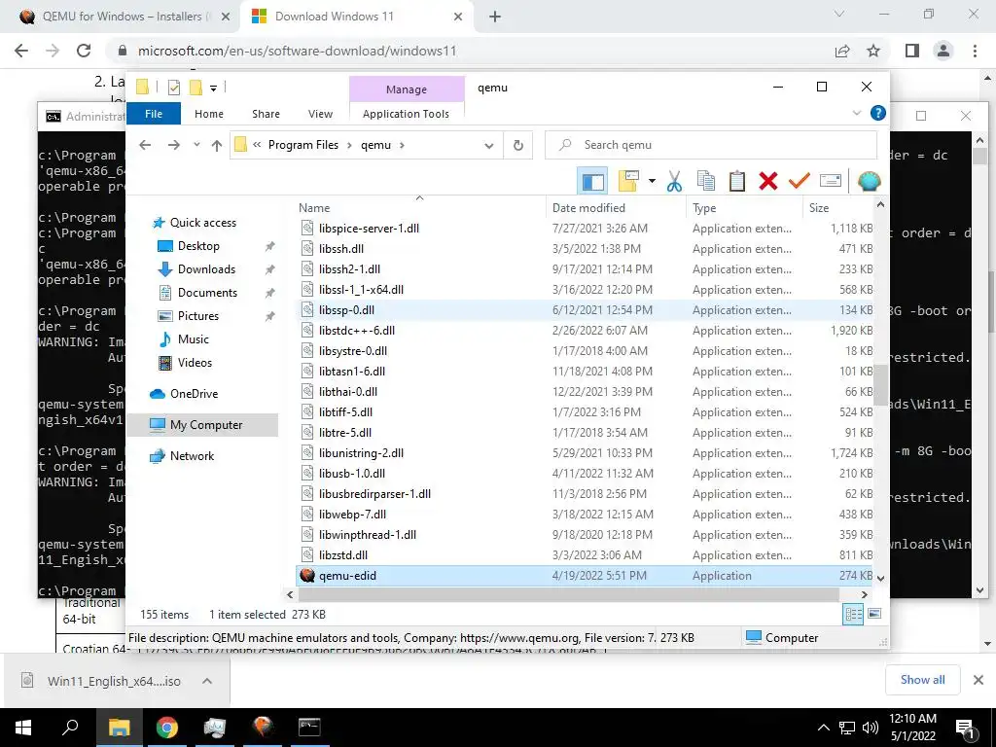This screenshot has width=996, height=747.
Task: Switch to Details view button in status bar
Action: tap(854, 614)
